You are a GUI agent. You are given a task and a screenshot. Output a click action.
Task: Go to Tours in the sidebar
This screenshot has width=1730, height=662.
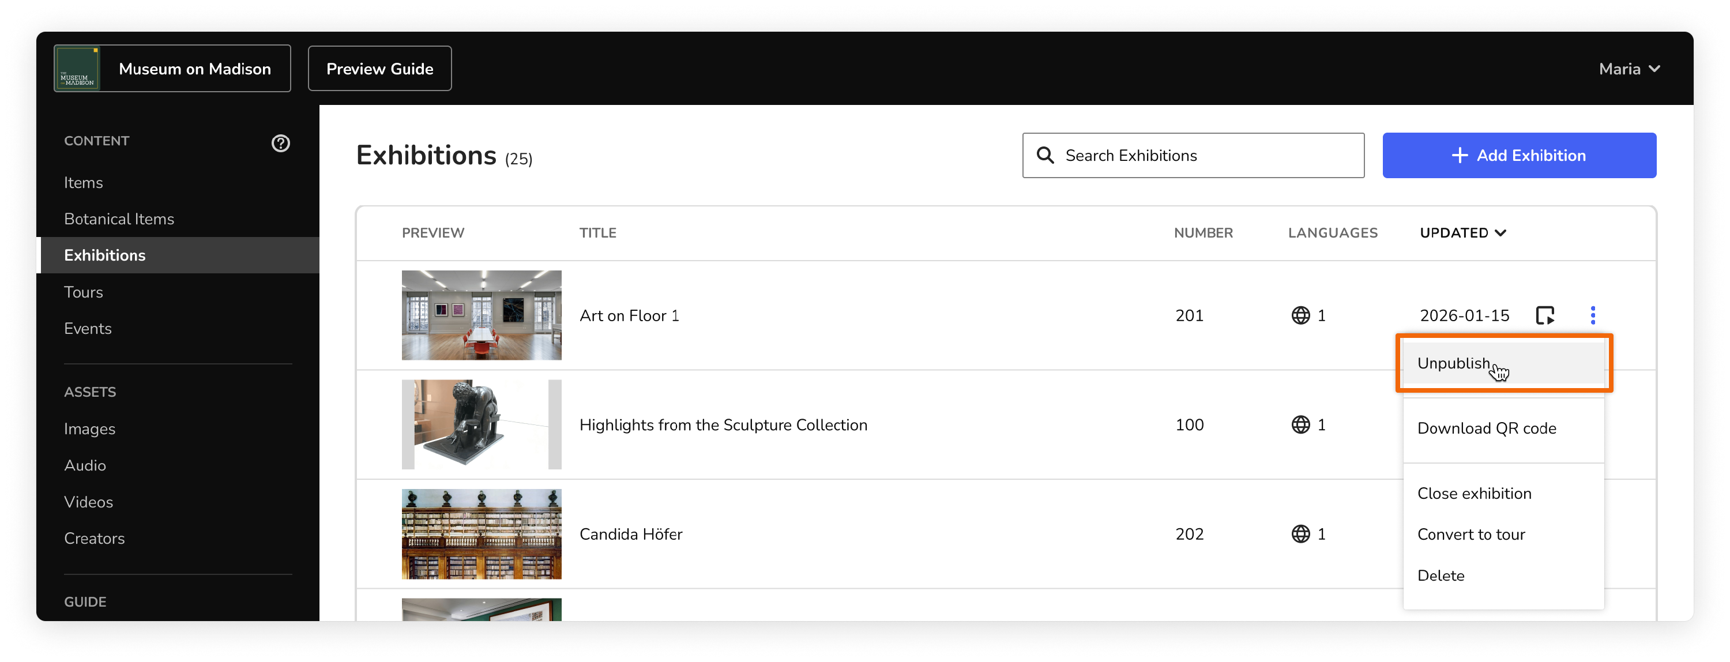[x=83, y=292]
